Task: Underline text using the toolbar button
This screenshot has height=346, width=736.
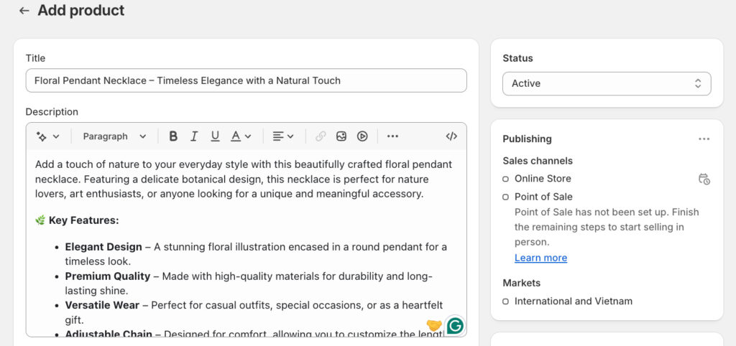Action: pyautogui.click(x=215, y=136)
